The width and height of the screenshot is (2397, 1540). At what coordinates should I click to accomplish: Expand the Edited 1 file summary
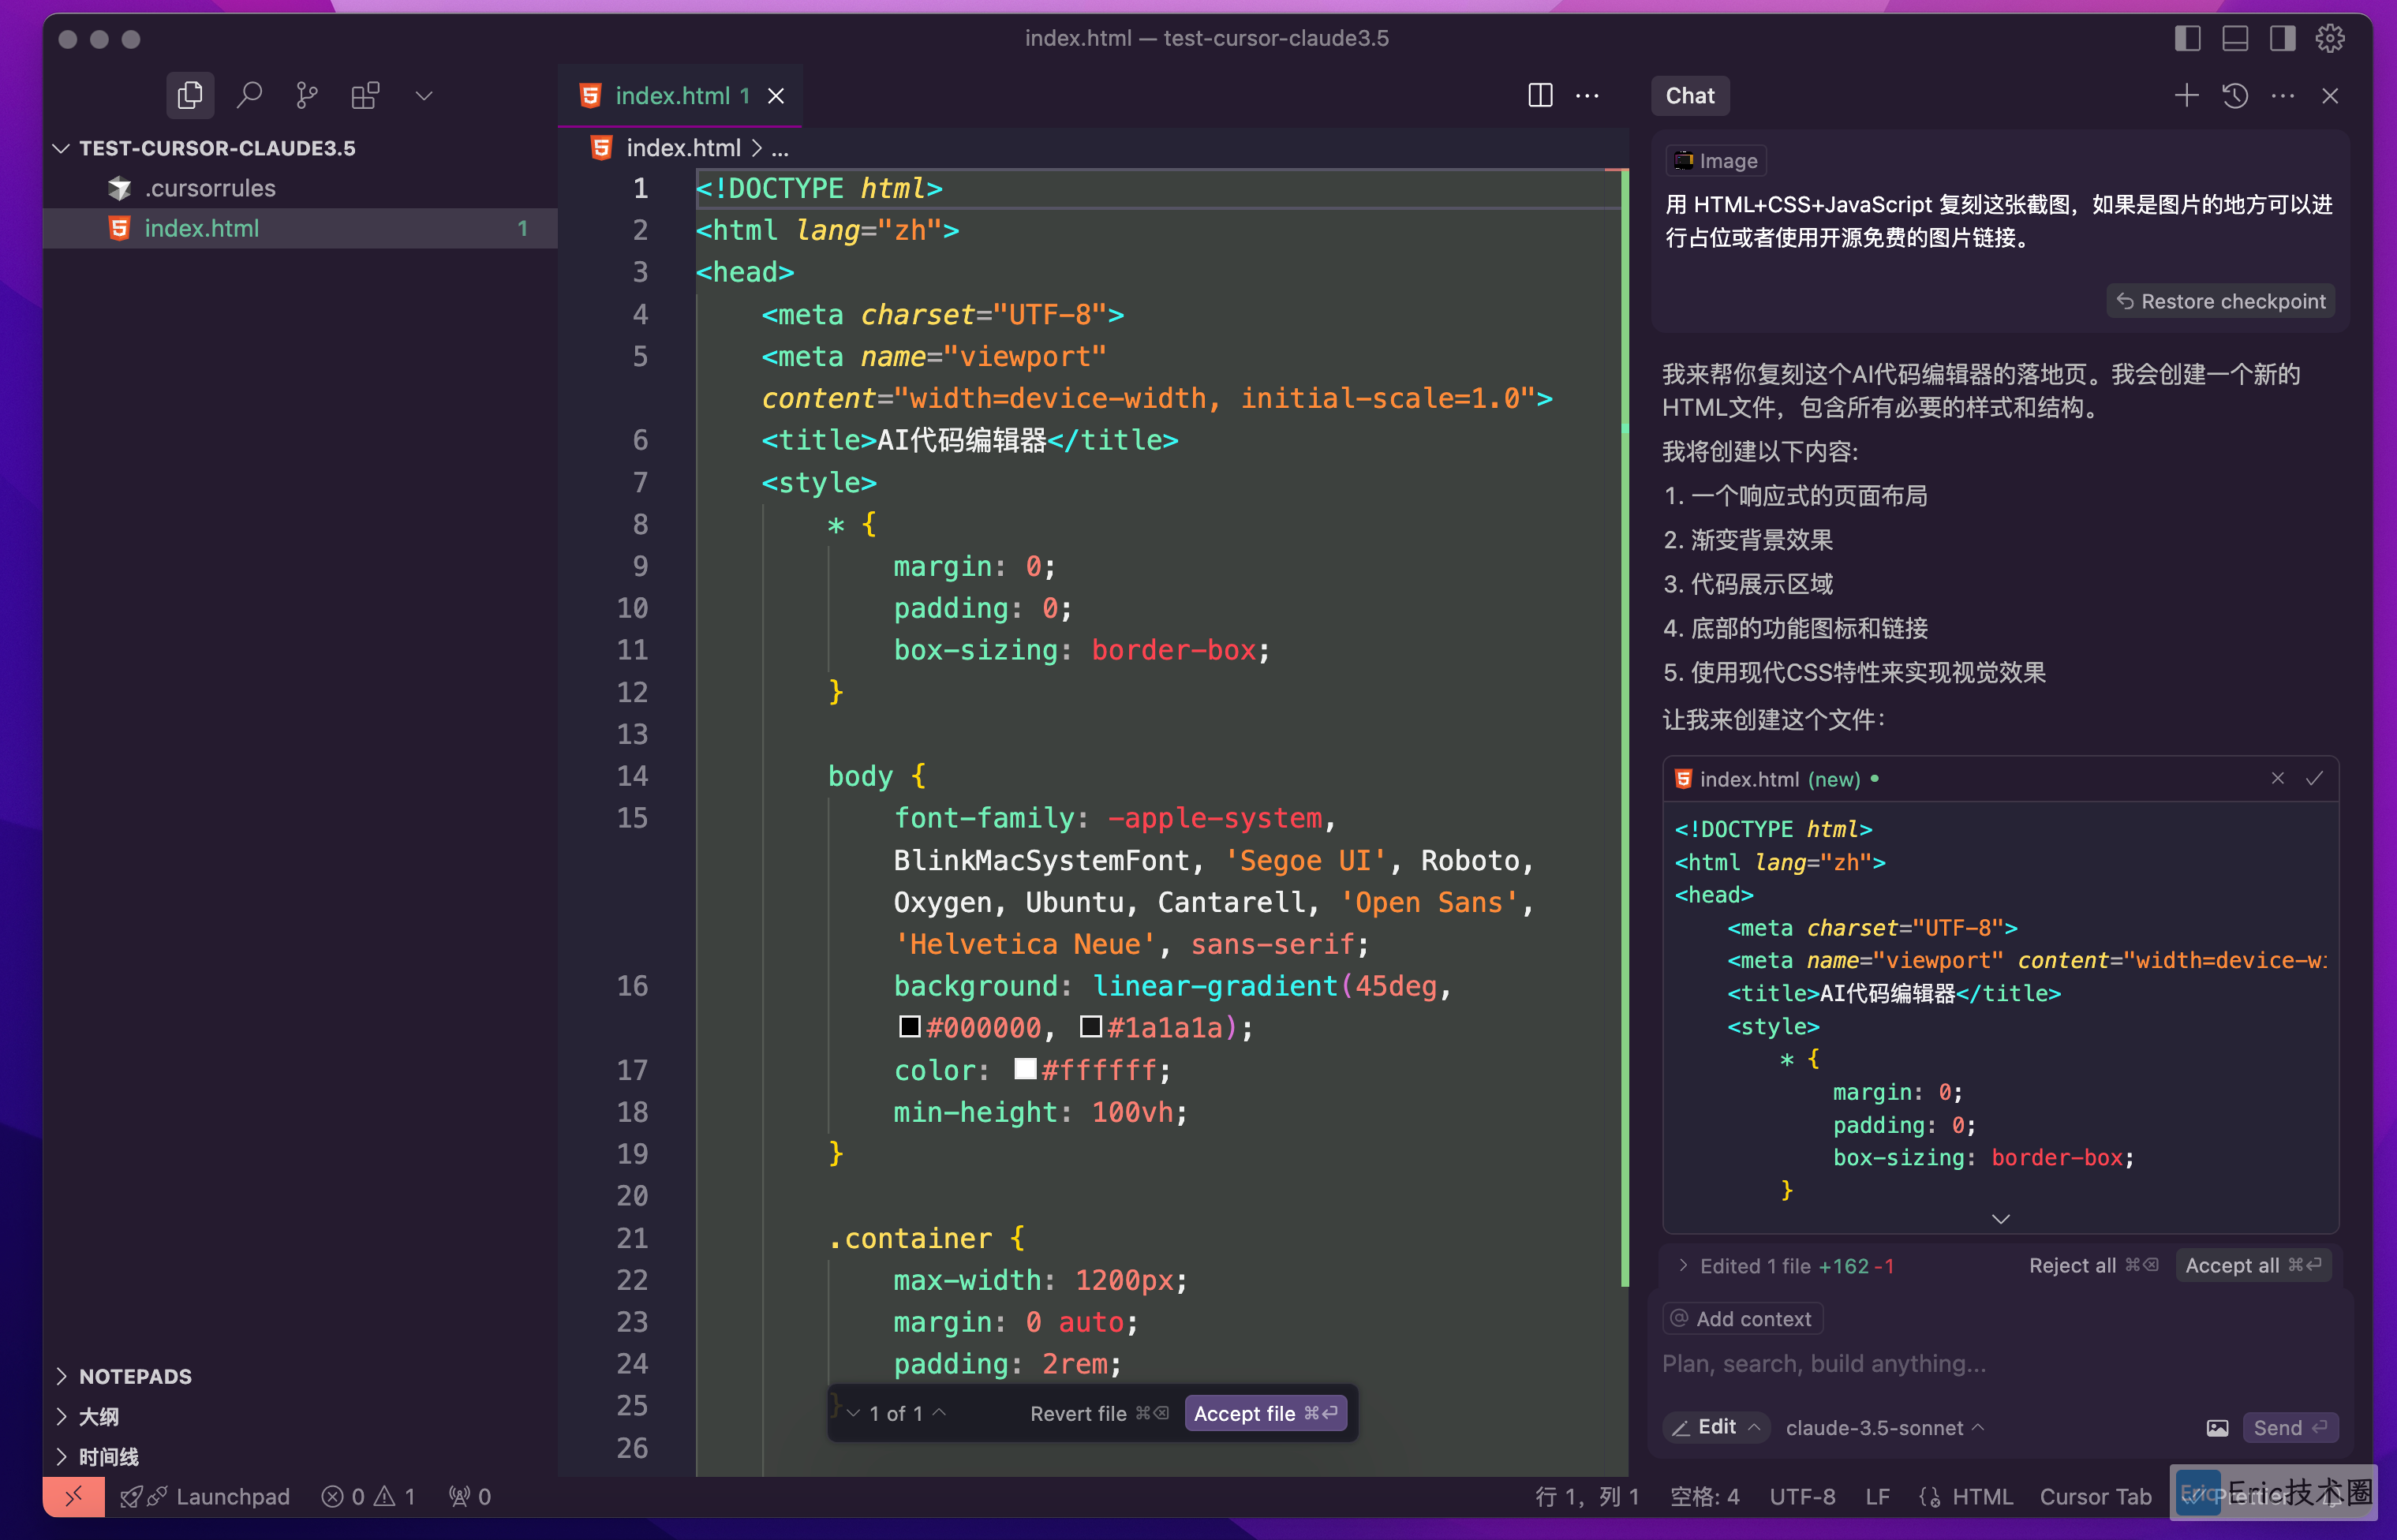pos(1787,1266)
